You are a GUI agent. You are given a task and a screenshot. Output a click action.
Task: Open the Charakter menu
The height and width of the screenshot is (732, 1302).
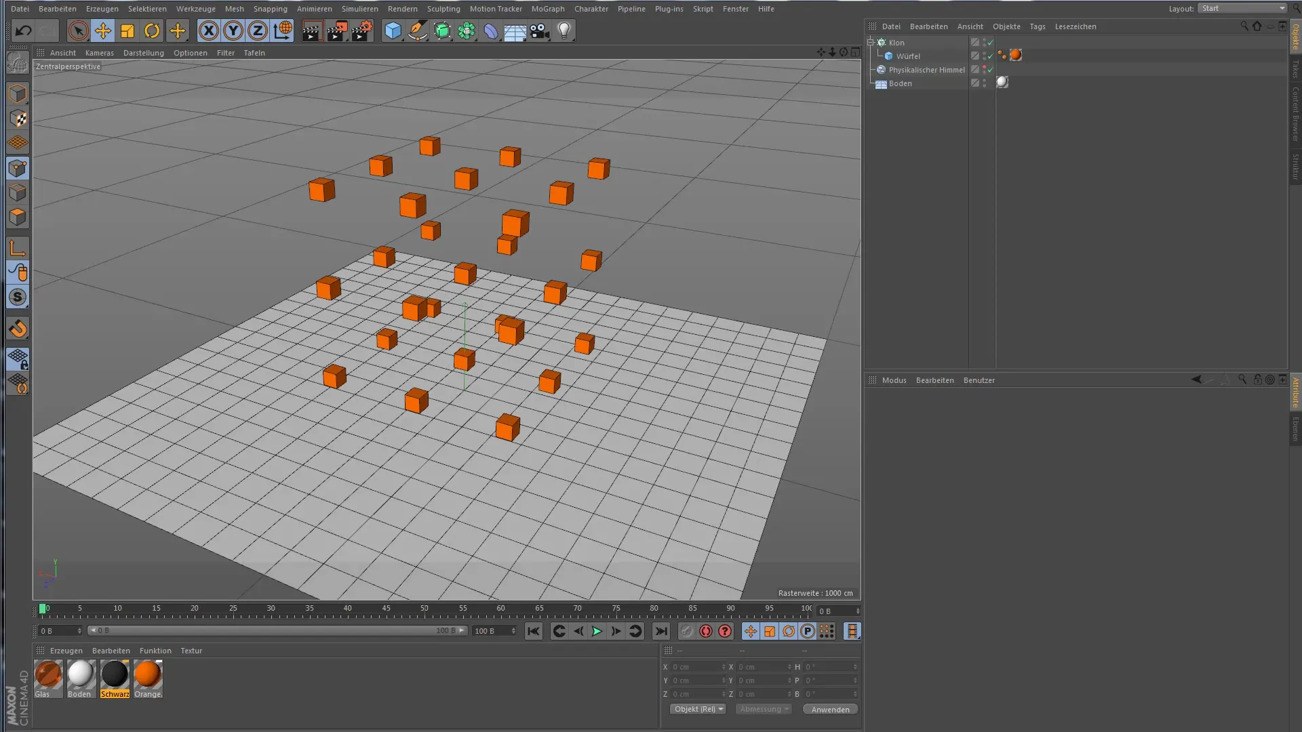pos(591,9)
